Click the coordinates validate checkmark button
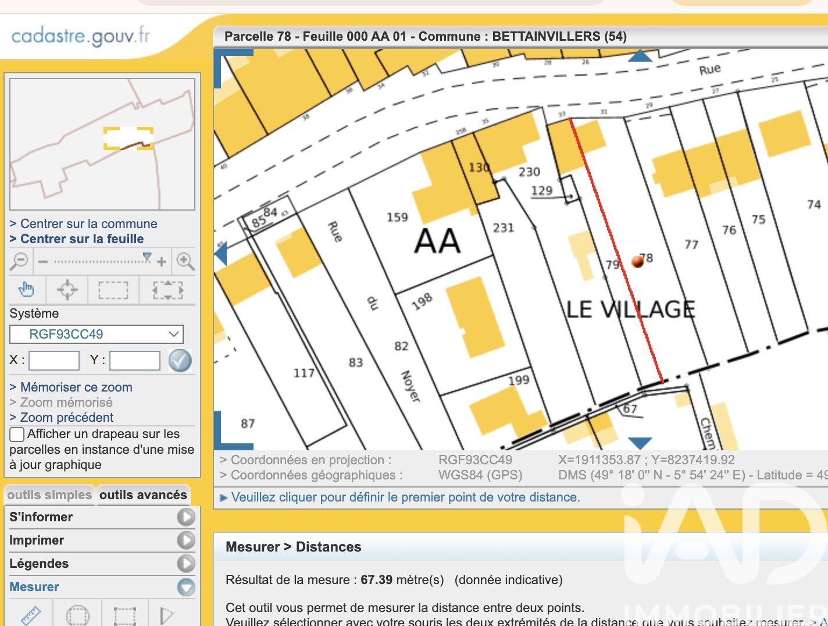The image size is (828, 626). coord(180,361)
